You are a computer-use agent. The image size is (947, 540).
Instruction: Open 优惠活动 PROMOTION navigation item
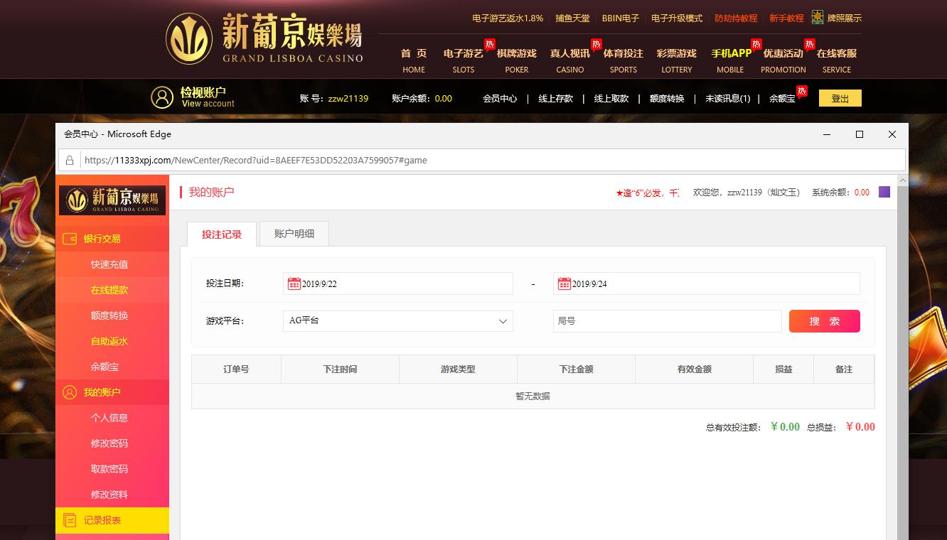coord(783,60)
